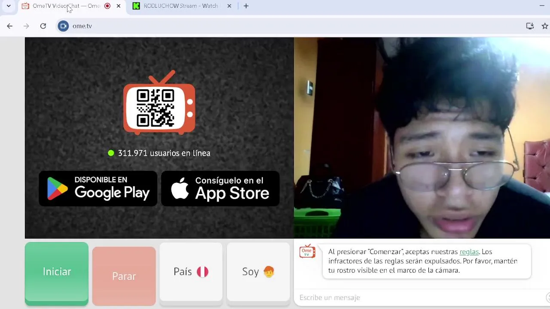Open the tab search dropdown arrow
This screenshot has width=550, height=309.
click(9, 6)
